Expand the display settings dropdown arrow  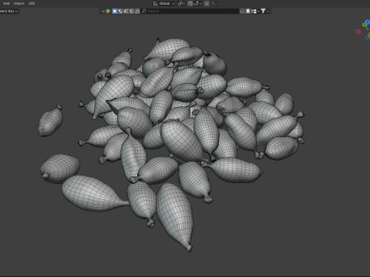(x=258, y=12)
